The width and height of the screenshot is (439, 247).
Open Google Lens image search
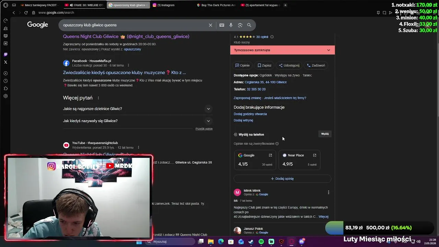(240, 25)
